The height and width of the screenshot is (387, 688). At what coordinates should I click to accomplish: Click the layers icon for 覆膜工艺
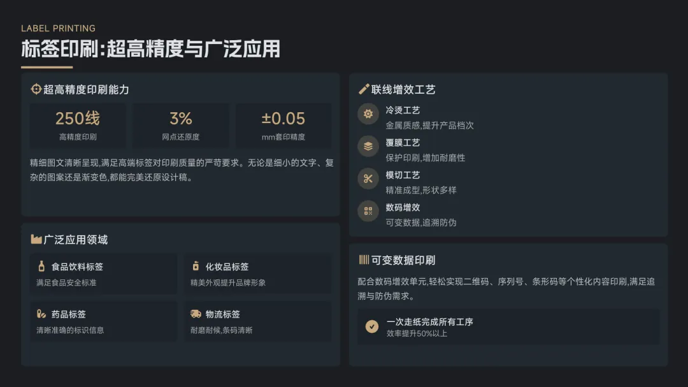point(368,146)
